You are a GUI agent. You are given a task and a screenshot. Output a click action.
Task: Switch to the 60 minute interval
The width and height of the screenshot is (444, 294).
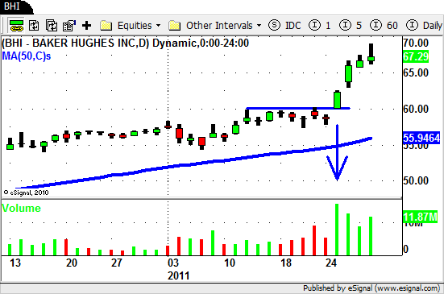coord(384,25)
